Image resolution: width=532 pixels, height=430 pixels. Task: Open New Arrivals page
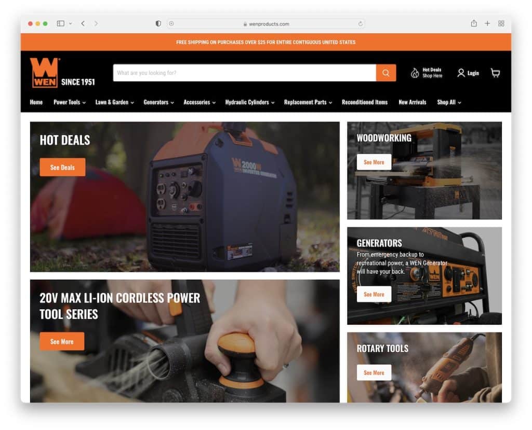click(x=412, y=102)
